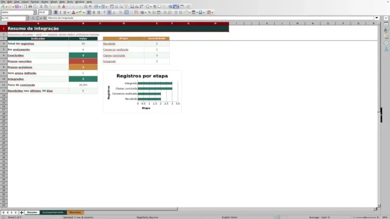390x219 pixels.
Task: Toggle Italic formatting
Action: pyautogui.click(x=60, y=12)
